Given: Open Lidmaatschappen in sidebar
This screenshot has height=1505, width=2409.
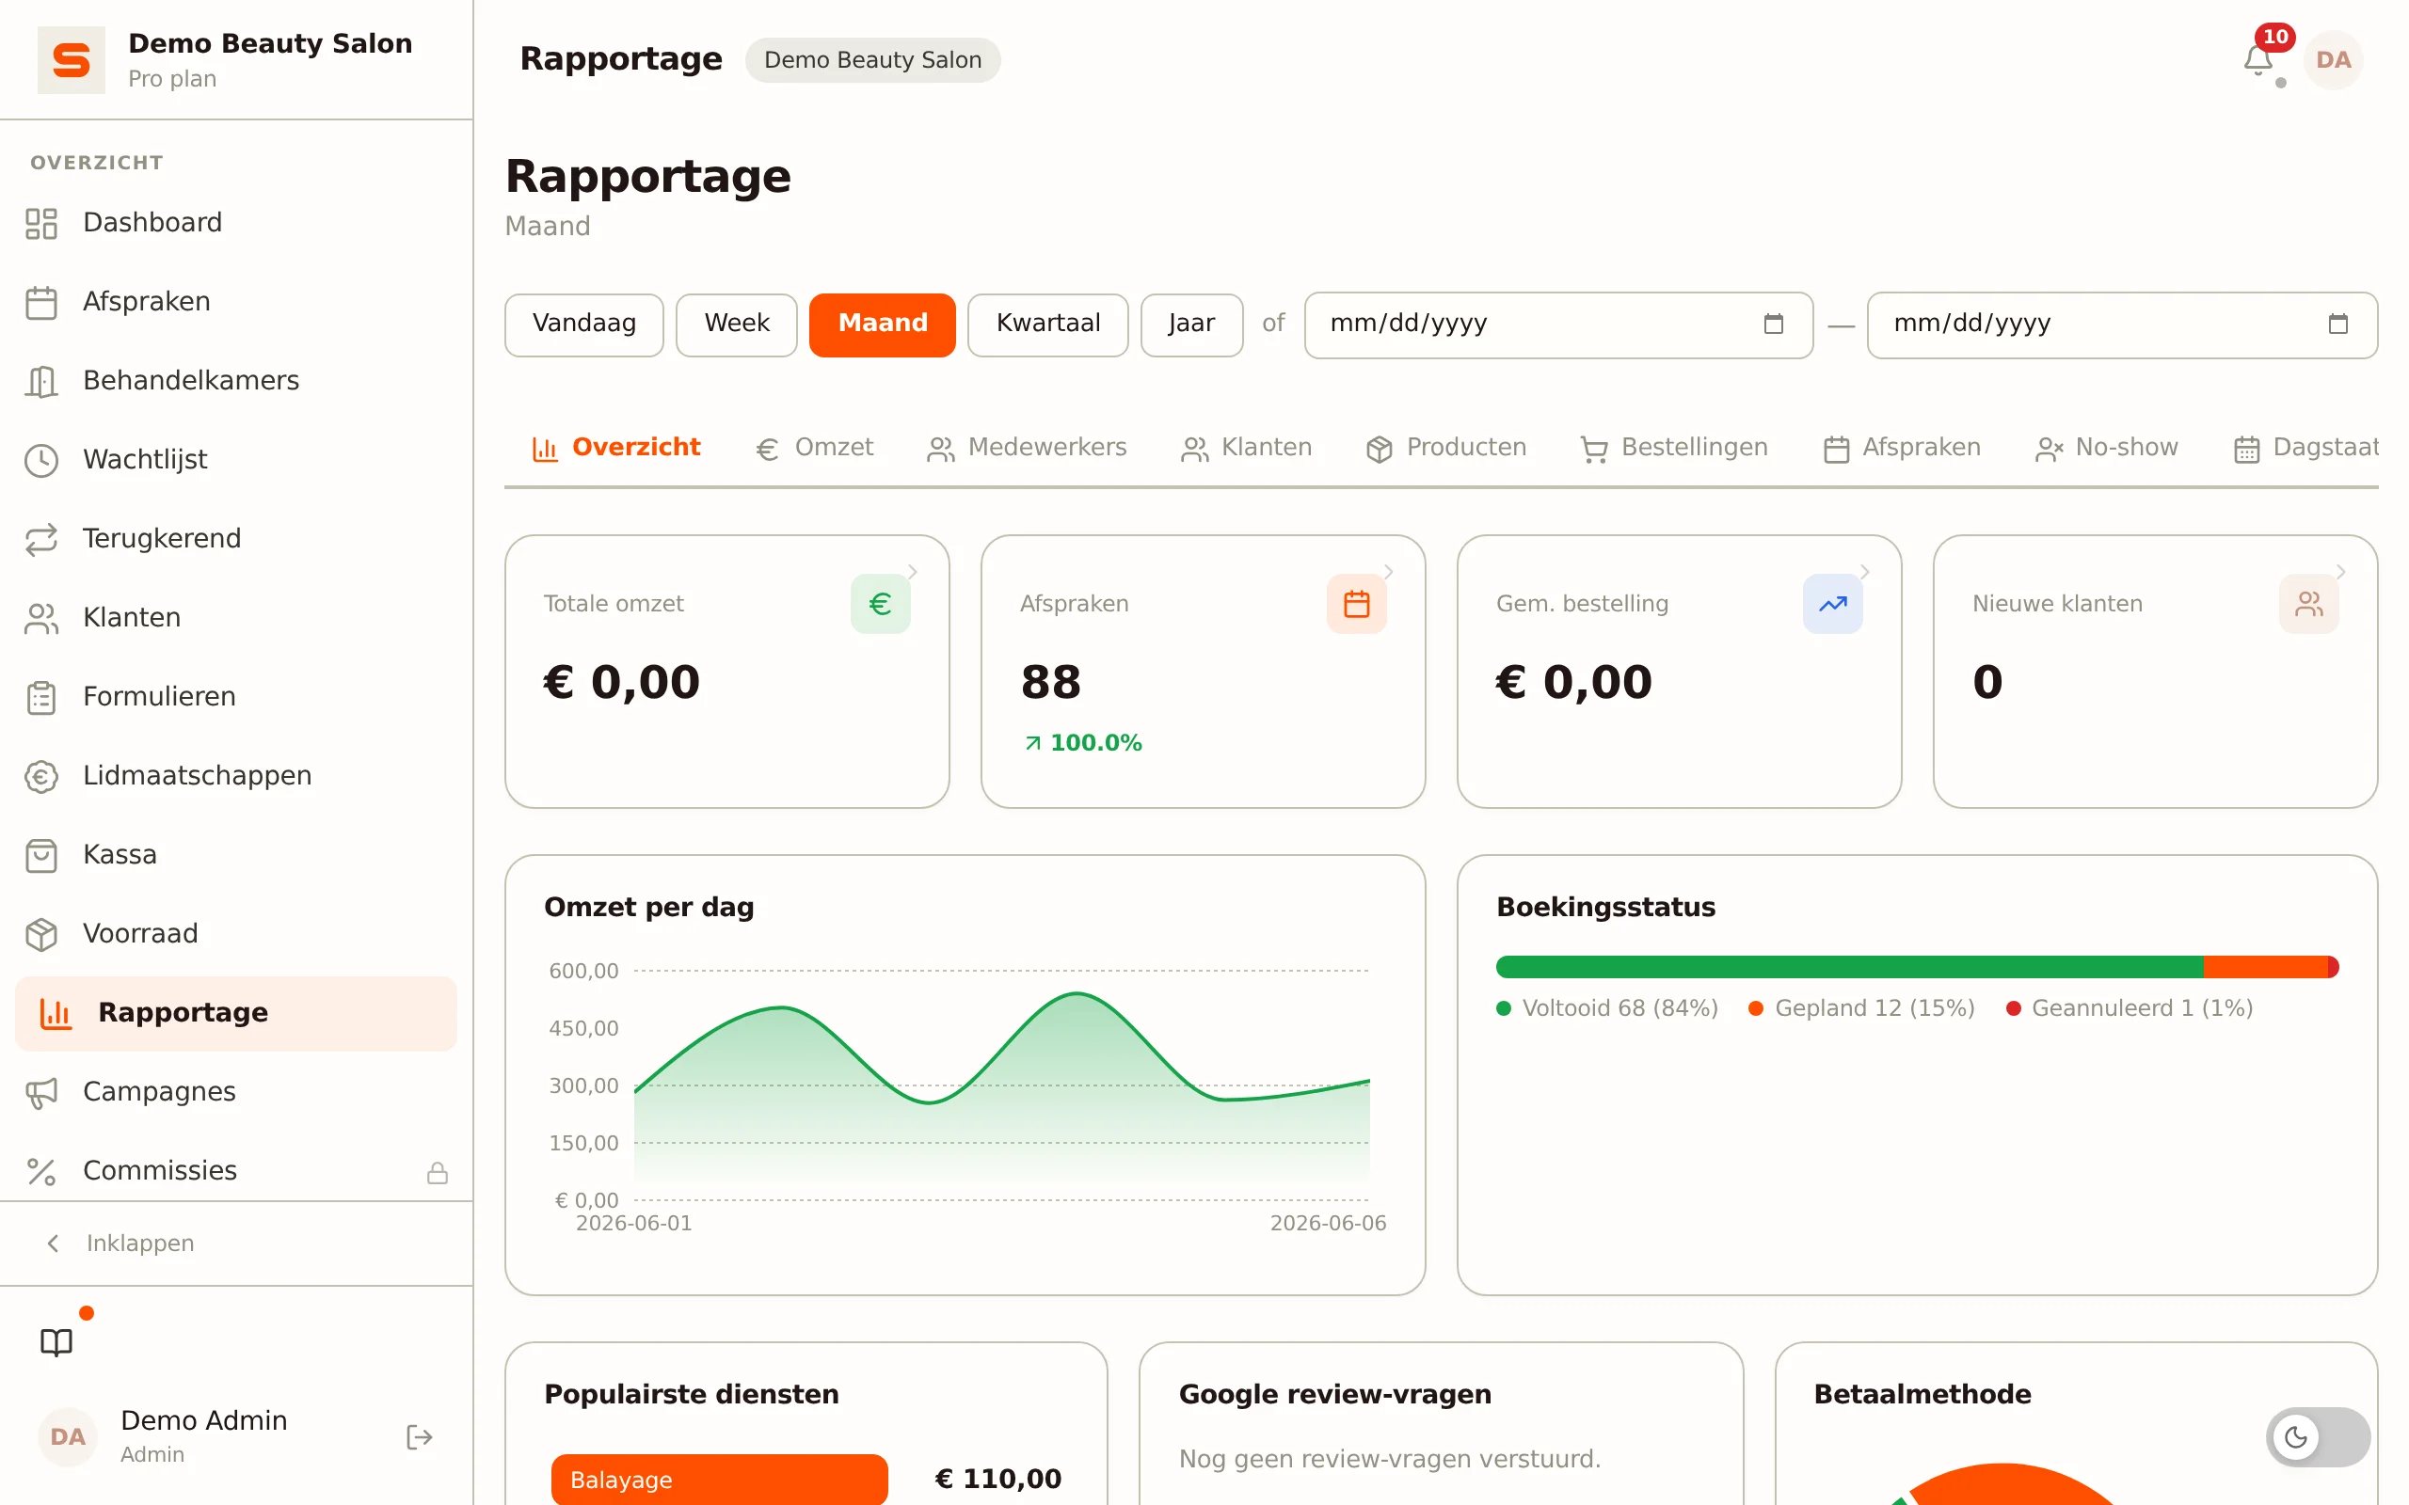Looking at the screenshot, I should 236,775.
